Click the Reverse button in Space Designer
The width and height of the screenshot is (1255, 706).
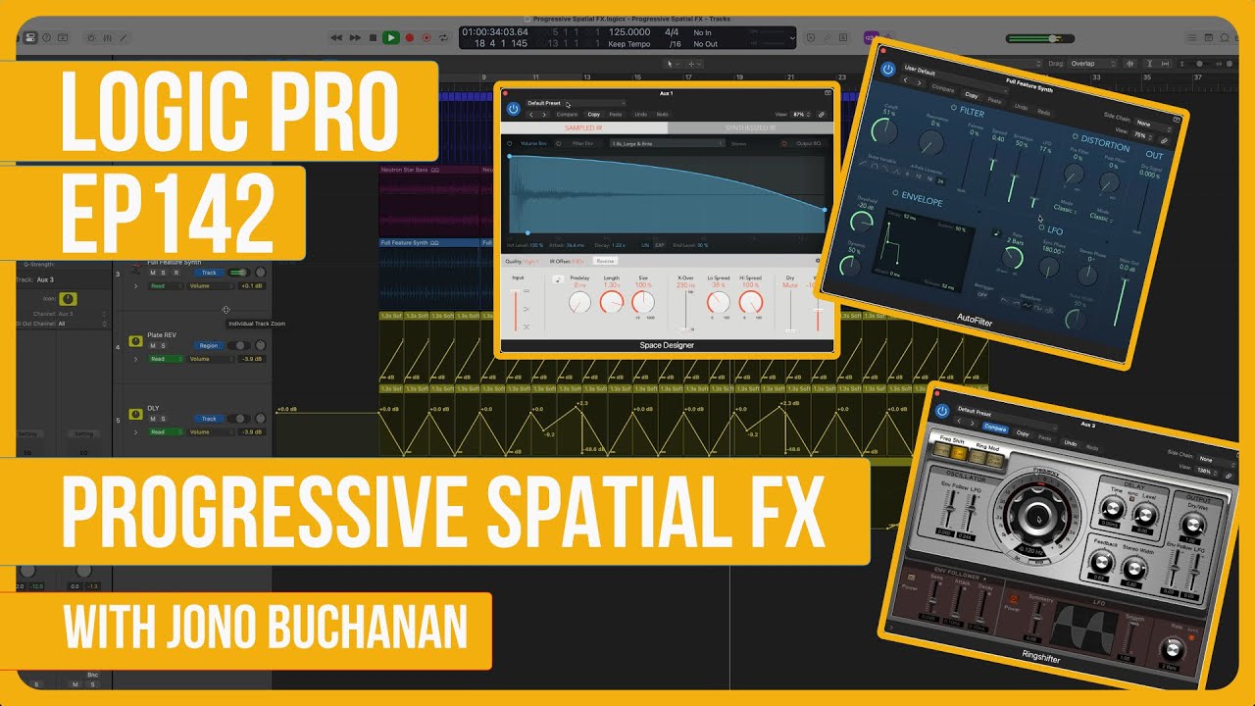(605, 261)
